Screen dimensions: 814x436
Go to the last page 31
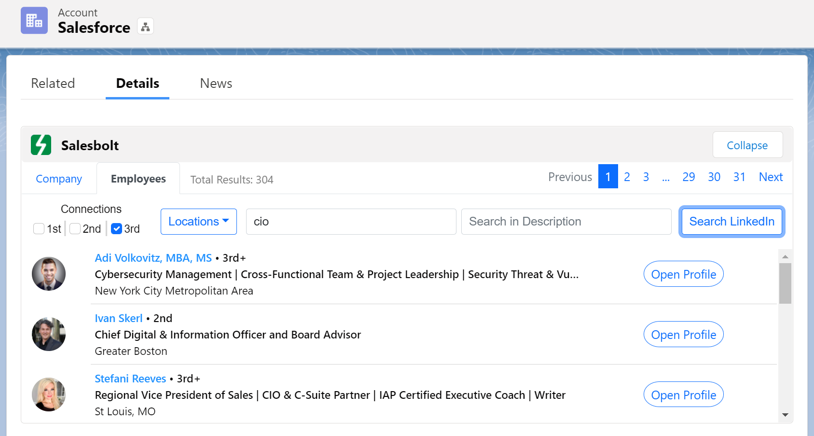(739, 177)
